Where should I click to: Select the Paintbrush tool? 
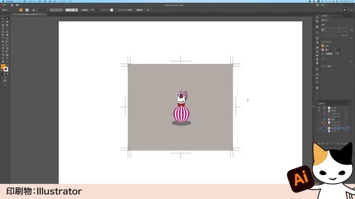tap(7, 32)
